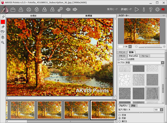
Task: Open the red notification message icon
Action: (x=163, y=10)
